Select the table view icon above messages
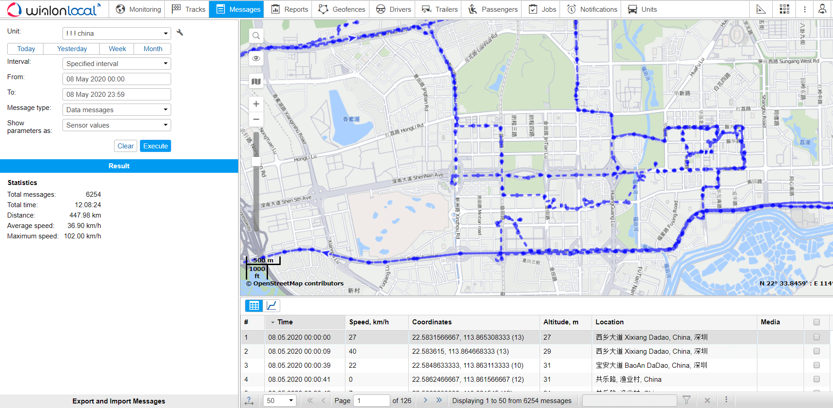Viewport: 833px width, 408px height. pyautogui.click(x=254, y=305)
